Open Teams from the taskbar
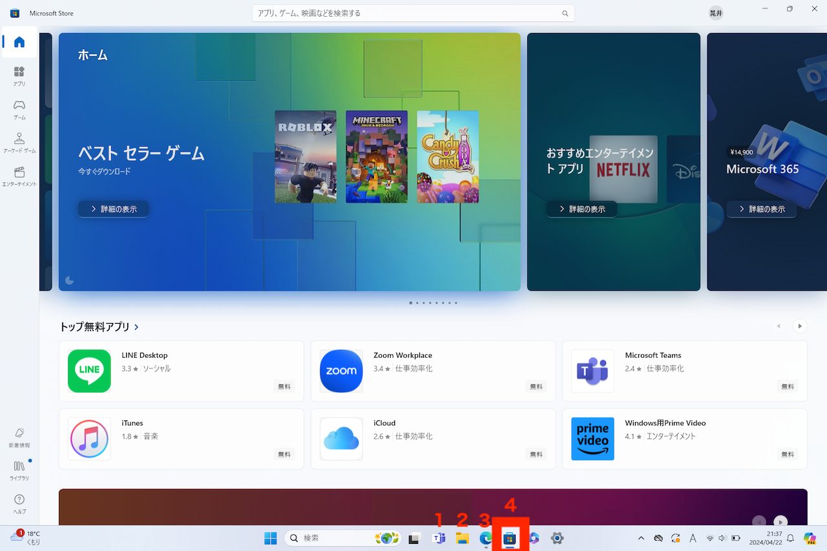The height and width of the screenshot is (551, 827). click(x=439, y=538)
